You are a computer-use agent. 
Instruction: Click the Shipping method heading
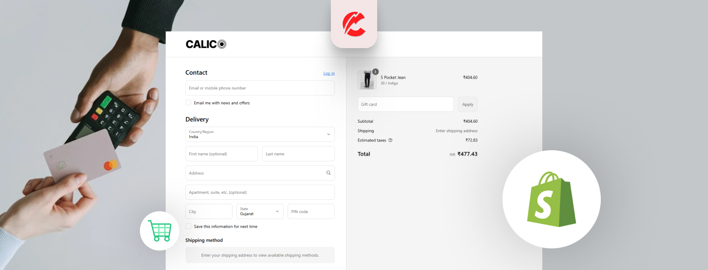pyautogui.click(x=204, y=240)
